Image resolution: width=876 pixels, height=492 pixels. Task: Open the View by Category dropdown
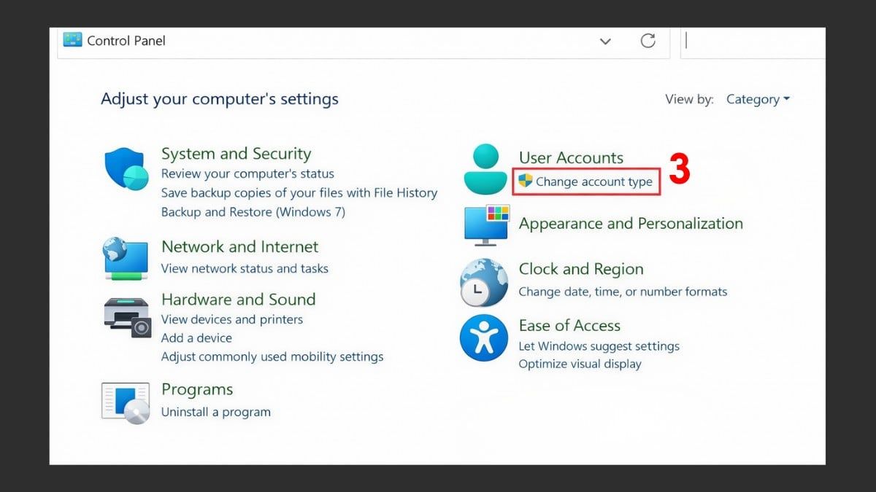758,99
